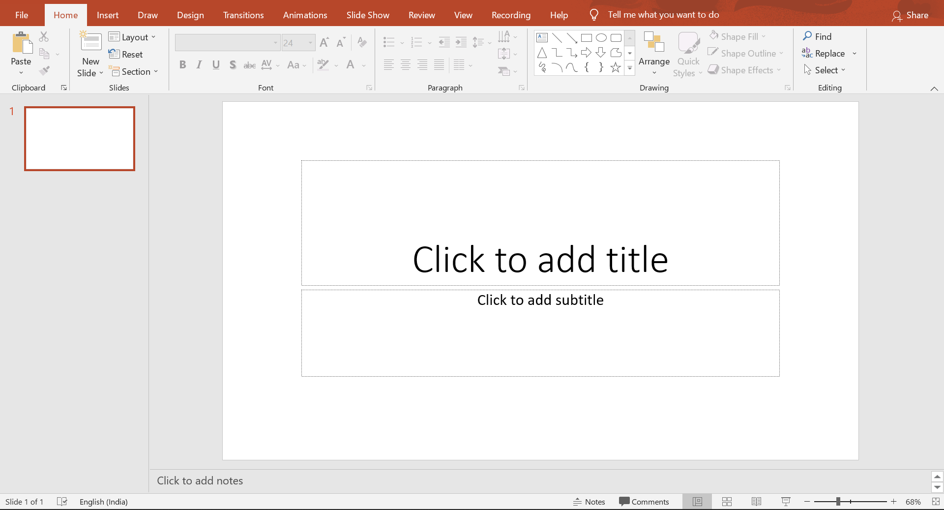Toggle Bold formatting

click(x=182, y=65)
